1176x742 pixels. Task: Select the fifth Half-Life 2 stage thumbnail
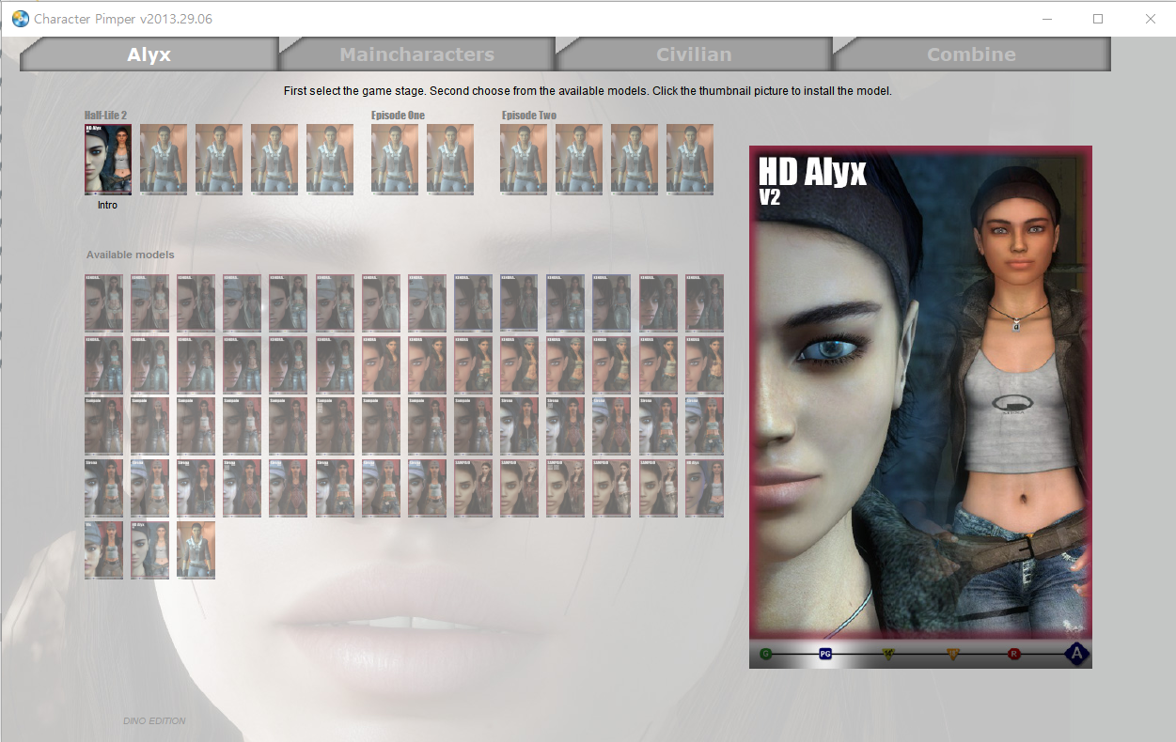pyautogui.click(x=330, y=159)
